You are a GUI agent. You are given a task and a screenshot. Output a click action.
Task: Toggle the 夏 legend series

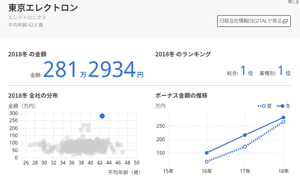(265, 106)
